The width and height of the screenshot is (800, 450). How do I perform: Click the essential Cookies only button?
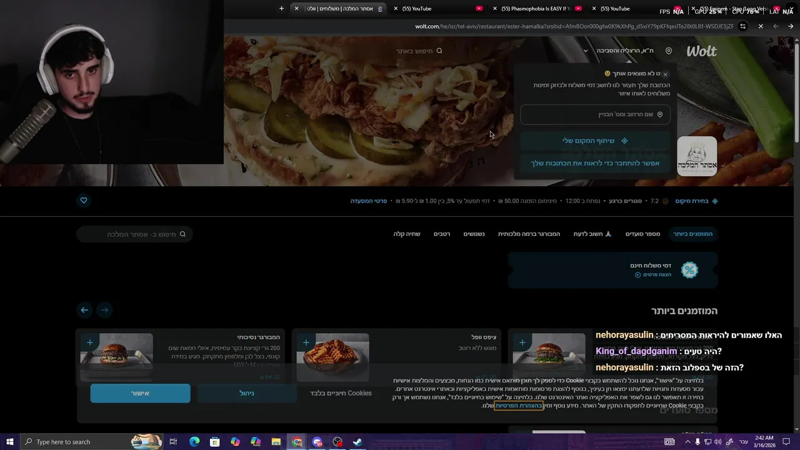[341, 393]
